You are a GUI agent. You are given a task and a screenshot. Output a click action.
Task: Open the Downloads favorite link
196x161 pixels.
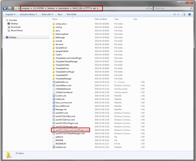click(15, 27)
